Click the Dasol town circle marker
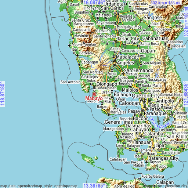 coord(68,7)
